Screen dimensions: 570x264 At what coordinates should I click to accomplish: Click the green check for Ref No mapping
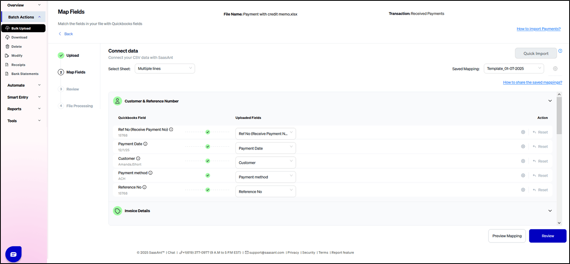pos(207,132)
